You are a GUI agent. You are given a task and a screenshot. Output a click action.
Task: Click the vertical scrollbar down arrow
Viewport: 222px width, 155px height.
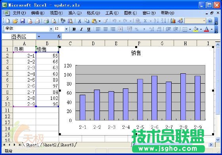coord(218,140)
